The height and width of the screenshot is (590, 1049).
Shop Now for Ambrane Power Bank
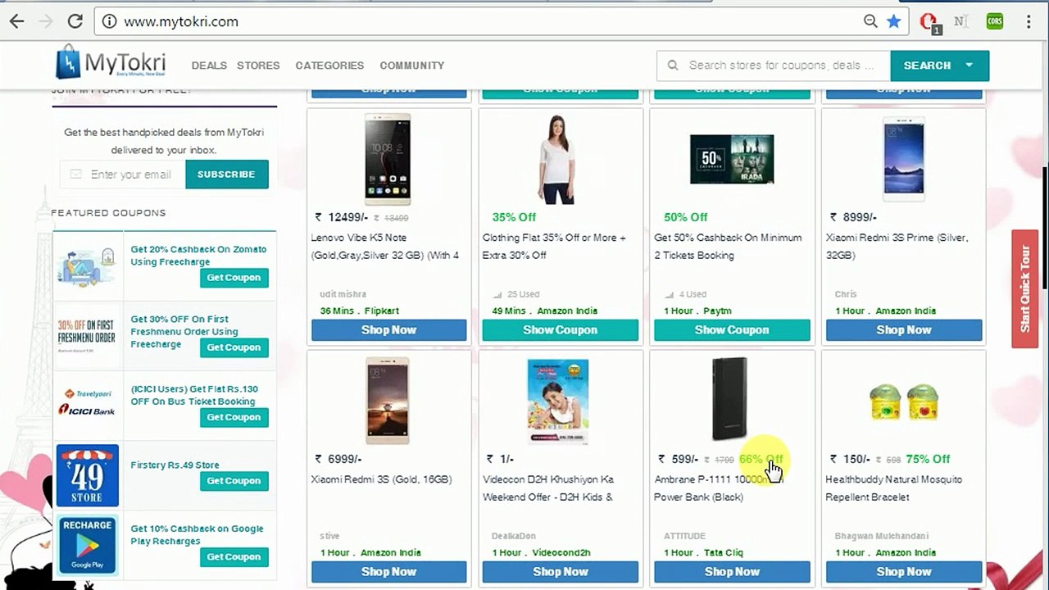(x=732, y=572)
